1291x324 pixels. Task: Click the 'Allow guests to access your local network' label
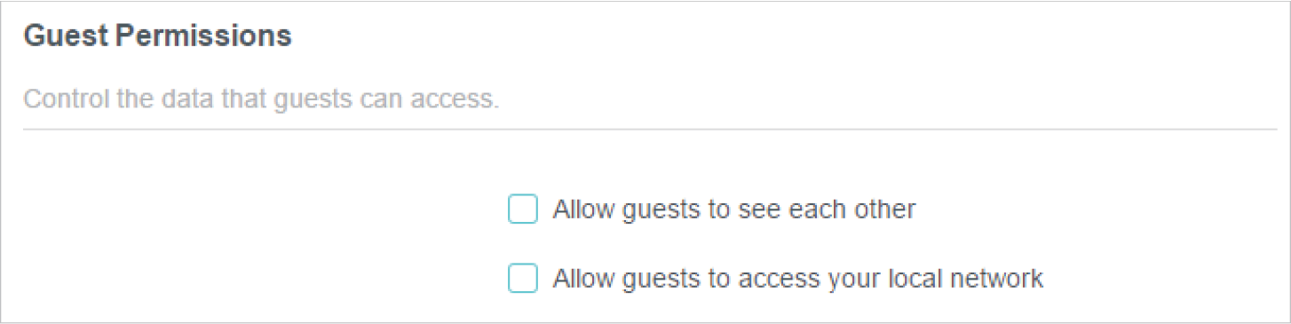click(798, 279)
